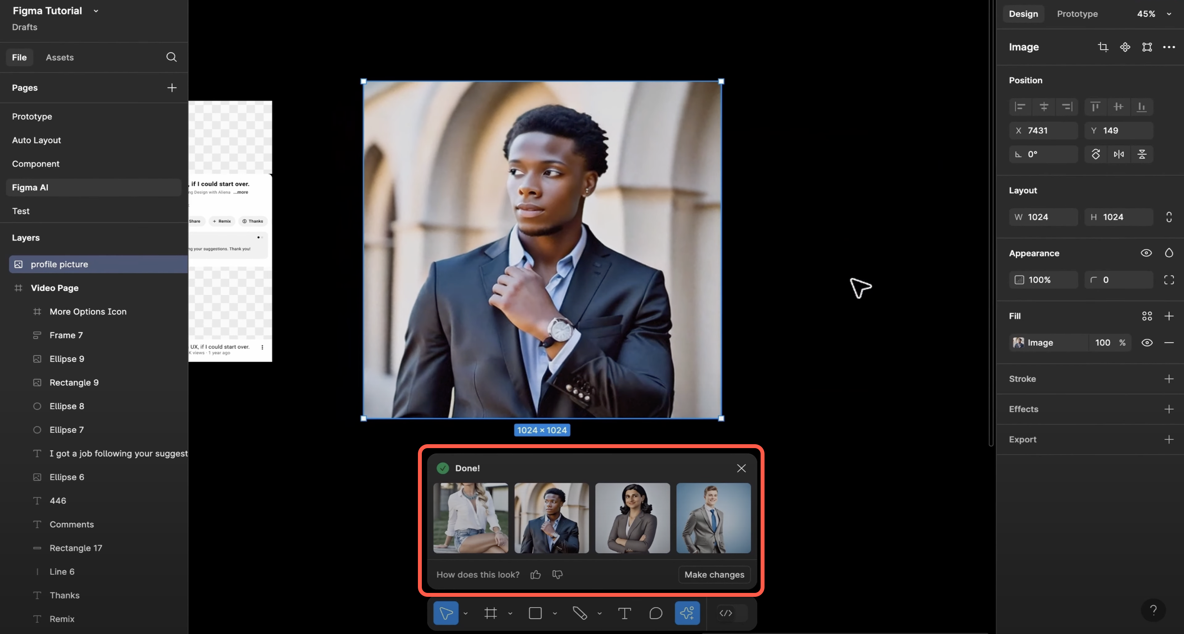Switch to the Prototype tab
The width and height of the screenshot is (1184, 634).
click(1077, 14)
